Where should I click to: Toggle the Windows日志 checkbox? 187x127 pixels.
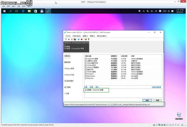(86, 65)
